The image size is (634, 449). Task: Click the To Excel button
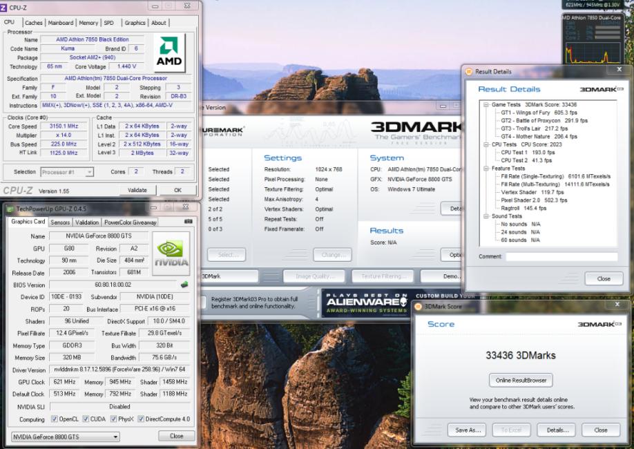click(x=511, y=430)
